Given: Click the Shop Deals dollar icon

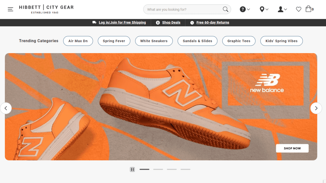Looking at the screenshot, I should pyautogui.click(x=158, y=22).
